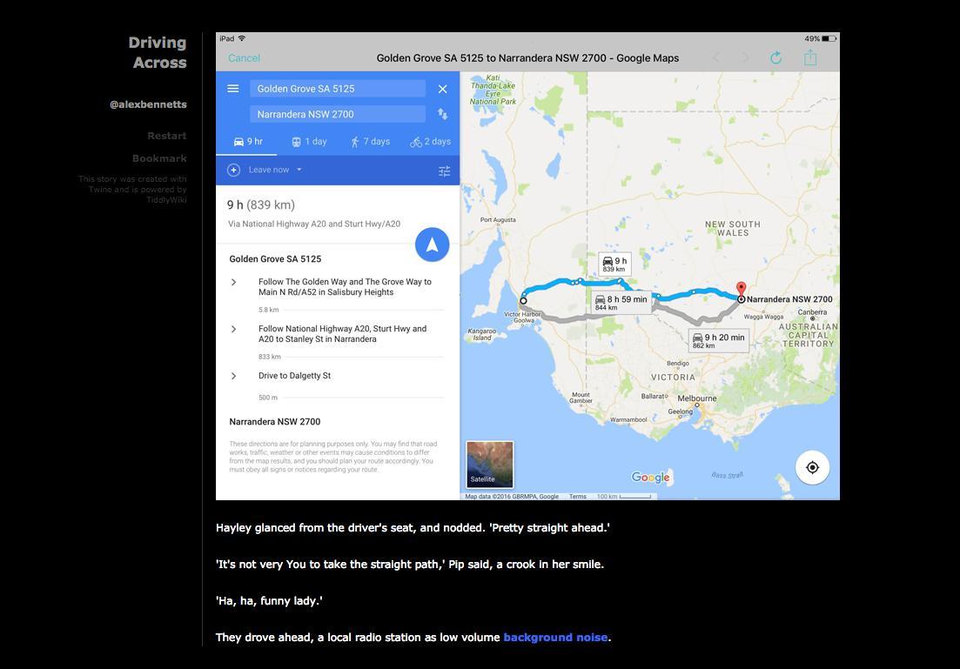Click the route origin circle marker

click(523, 300)
